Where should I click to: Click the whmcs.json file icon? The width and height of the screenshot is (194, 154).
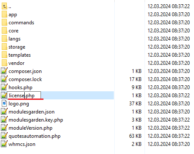click(4, 144)
